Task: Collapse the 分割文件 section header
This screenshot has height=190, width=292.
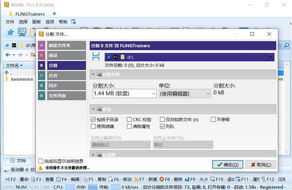Action: 182,75
